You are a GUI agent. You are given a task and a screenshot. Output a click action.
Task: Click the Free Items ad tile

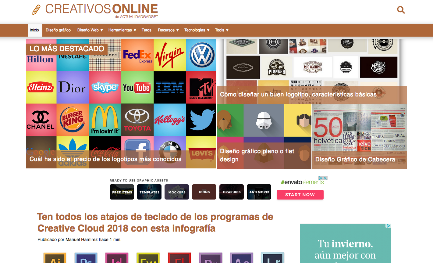(x=122, y=192)
